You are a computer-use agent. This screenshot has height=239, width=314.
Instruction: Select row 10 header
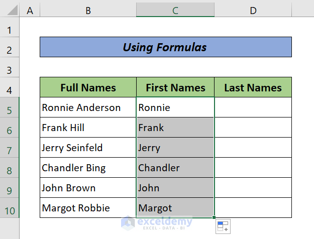(10, 208)
